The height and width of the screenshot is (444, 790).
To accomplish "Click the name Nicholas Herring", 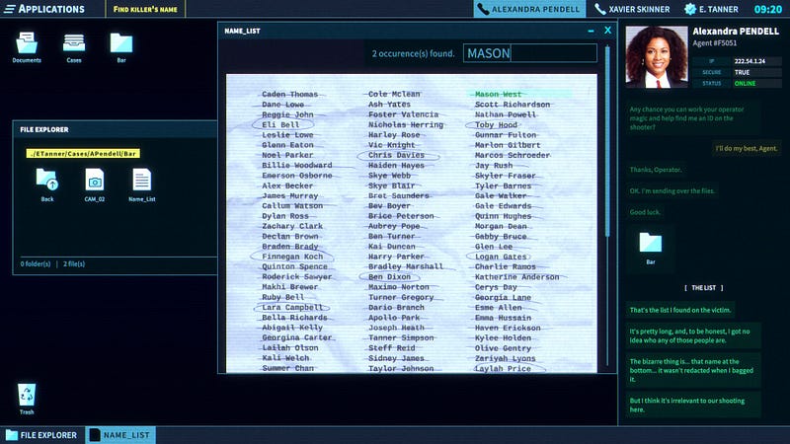I will pos(406,125).
